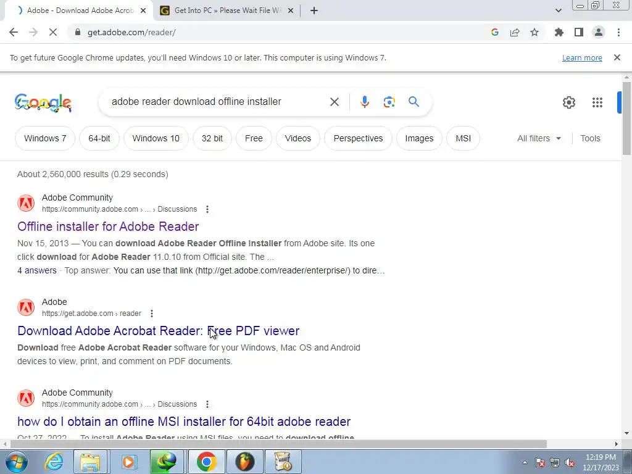The image size is (632, 474).
Task: Submit search with magnifying glass
Action: 414,102
